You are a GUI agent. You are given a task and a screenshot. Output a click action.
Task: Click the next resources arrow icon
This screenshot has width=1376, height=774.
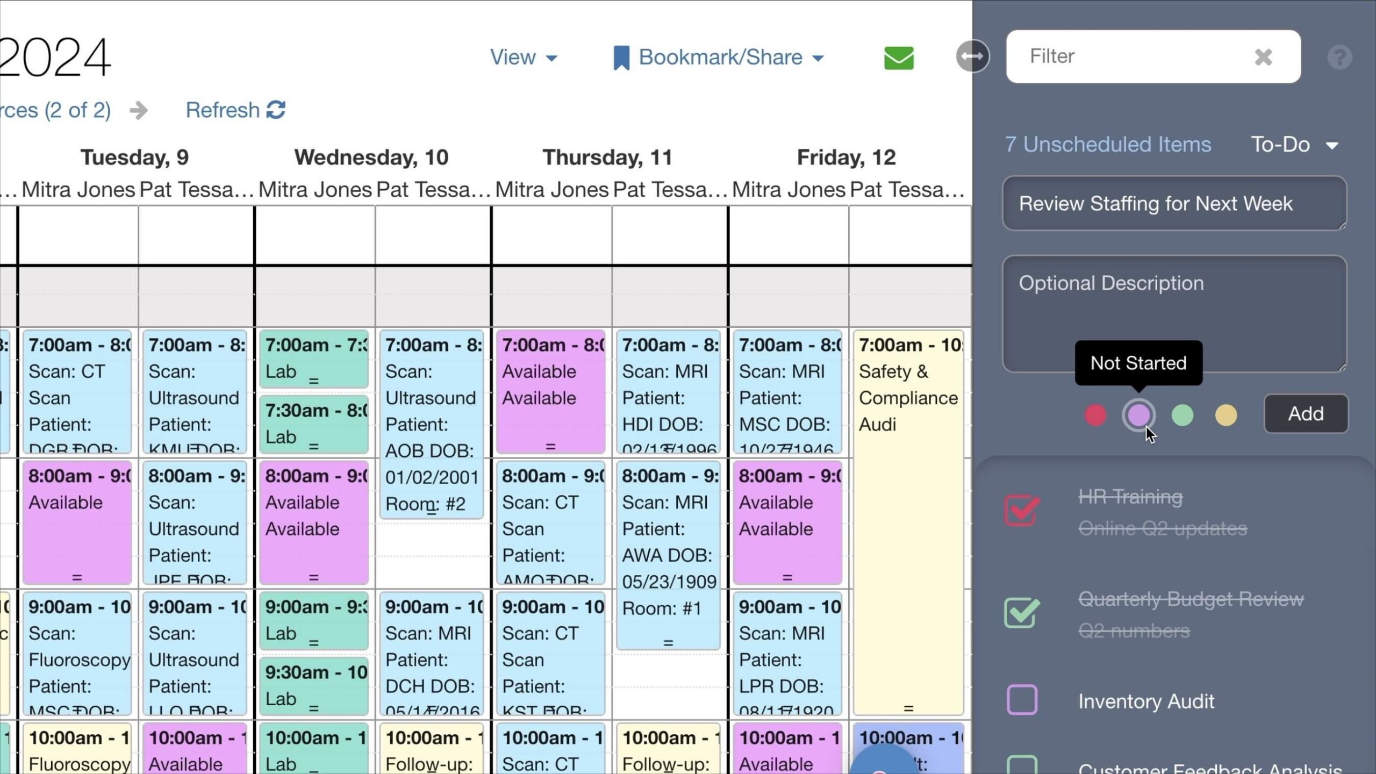point(138,111)
